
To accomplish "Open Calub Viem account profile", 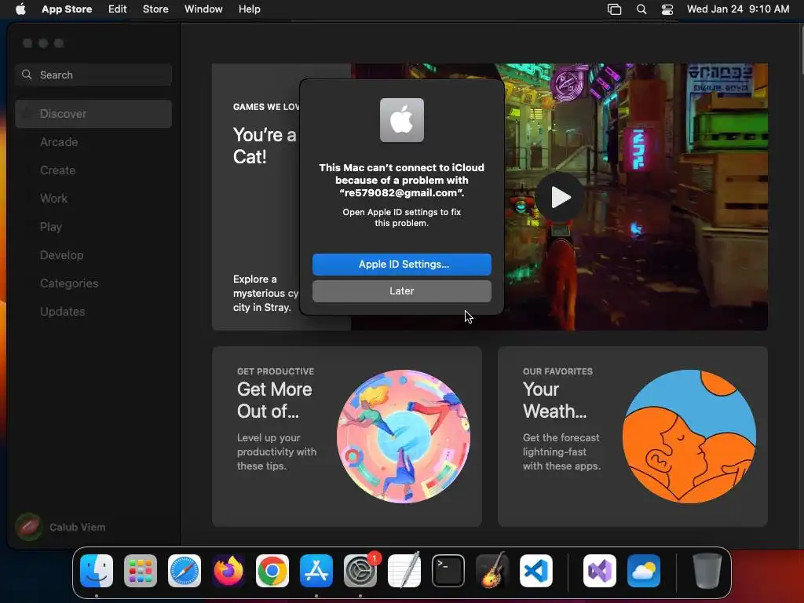I will coord(60,527).
